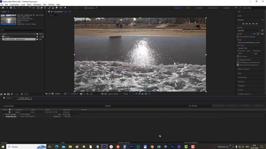Select the Roto Brush tool
Image resolution: width=266 pixels, height=149 pixels.
pyautogui.click(x=61, y=8)
